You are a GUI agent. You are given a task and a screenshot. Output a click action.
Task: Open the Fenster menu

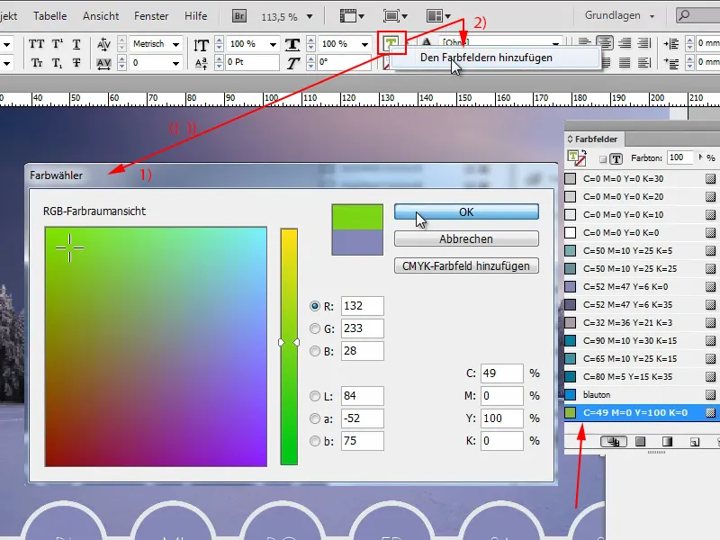(x=151, y=15)
